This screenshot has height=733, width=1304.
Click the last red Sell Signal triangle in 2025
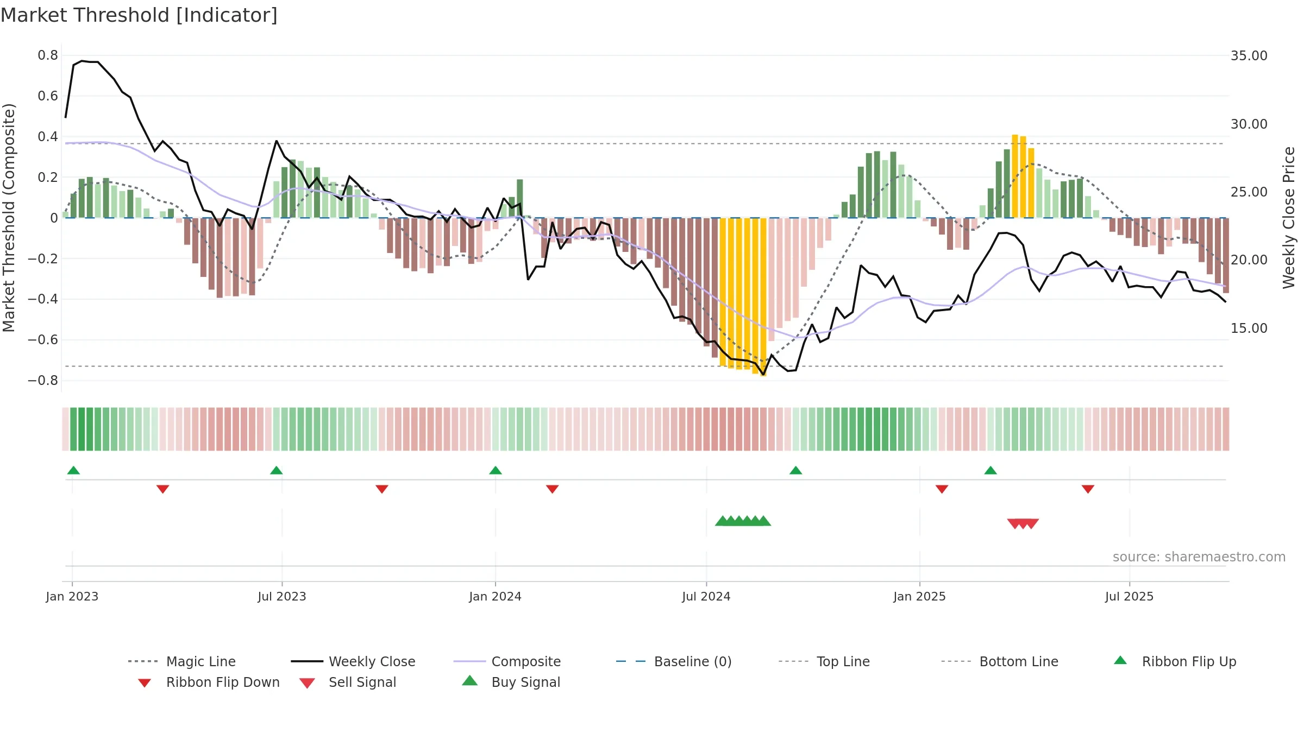click(1032, 524)
